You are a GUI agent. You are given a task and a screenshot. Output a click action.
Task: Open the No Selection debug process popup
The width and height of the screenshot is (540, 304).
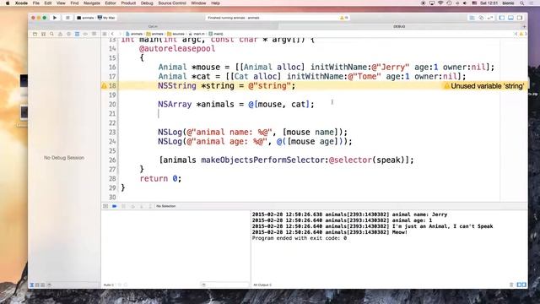[x=166, y=206]
